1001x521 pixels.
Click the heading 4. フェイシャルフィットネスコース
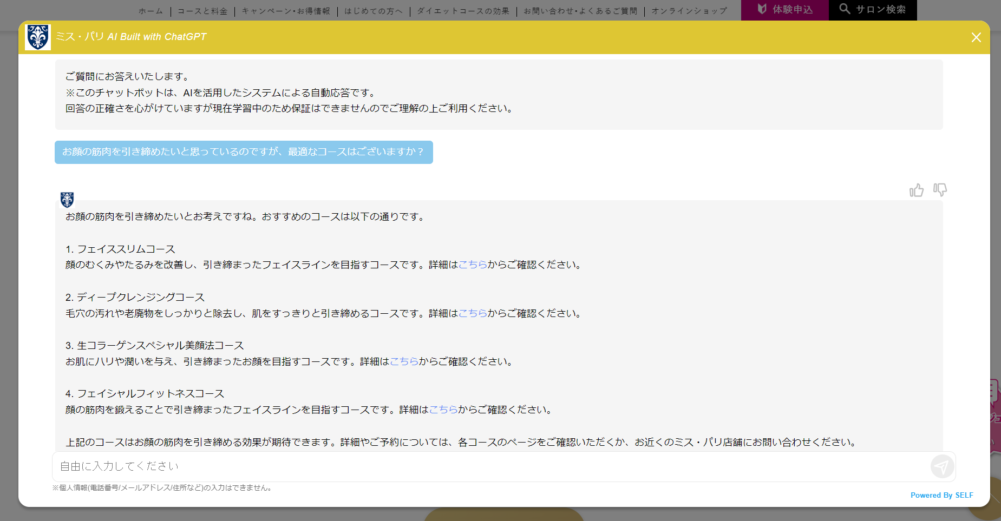[x=145, y=393]
